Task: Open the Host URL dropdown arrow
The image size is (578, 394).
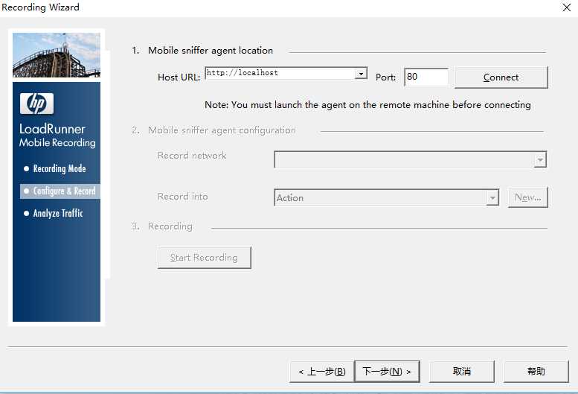Action: (x=361, y=74)
